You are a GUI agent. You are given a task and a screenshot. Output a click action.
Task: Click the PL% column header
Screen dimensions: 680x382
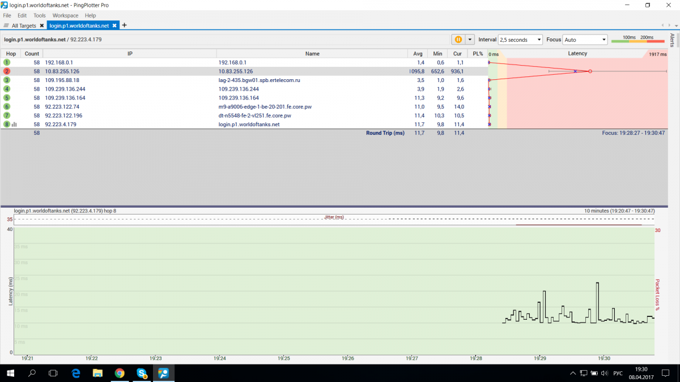click(x=478, y=54)
